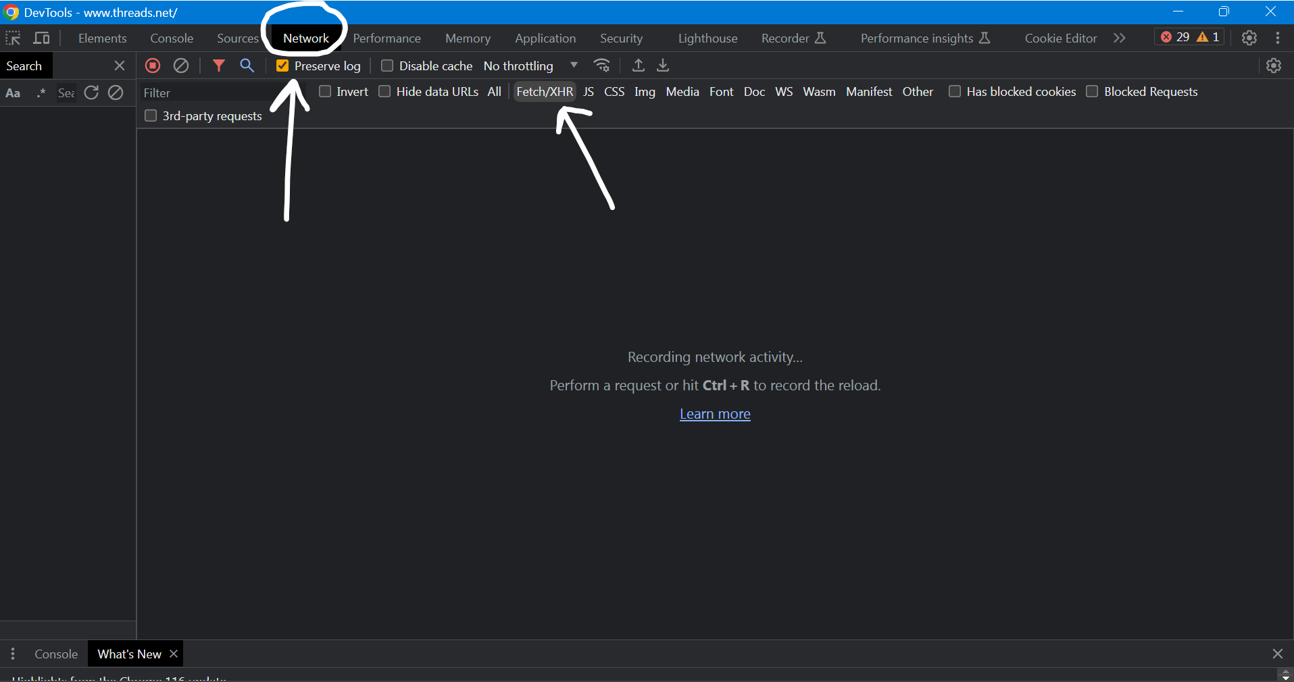1294x682 pixels.
Task: Filter requests by Img
Action: pyautogui.click(x=645, y=91)
